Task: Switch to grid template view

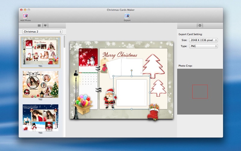Action: (x=39, y=26)
